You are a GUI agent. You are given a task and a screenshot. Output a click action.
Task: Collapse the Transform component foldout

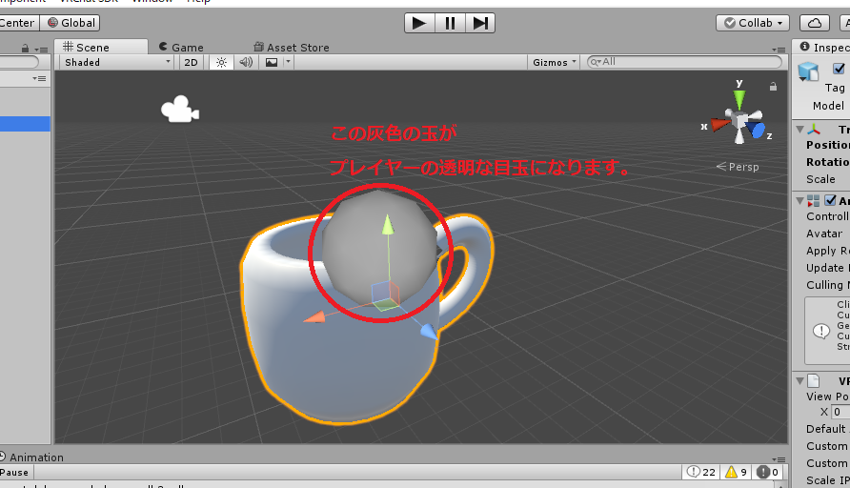pos(799,129)
